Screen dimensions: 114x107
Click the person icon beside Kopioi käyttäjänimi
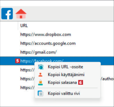coord(40,75)
